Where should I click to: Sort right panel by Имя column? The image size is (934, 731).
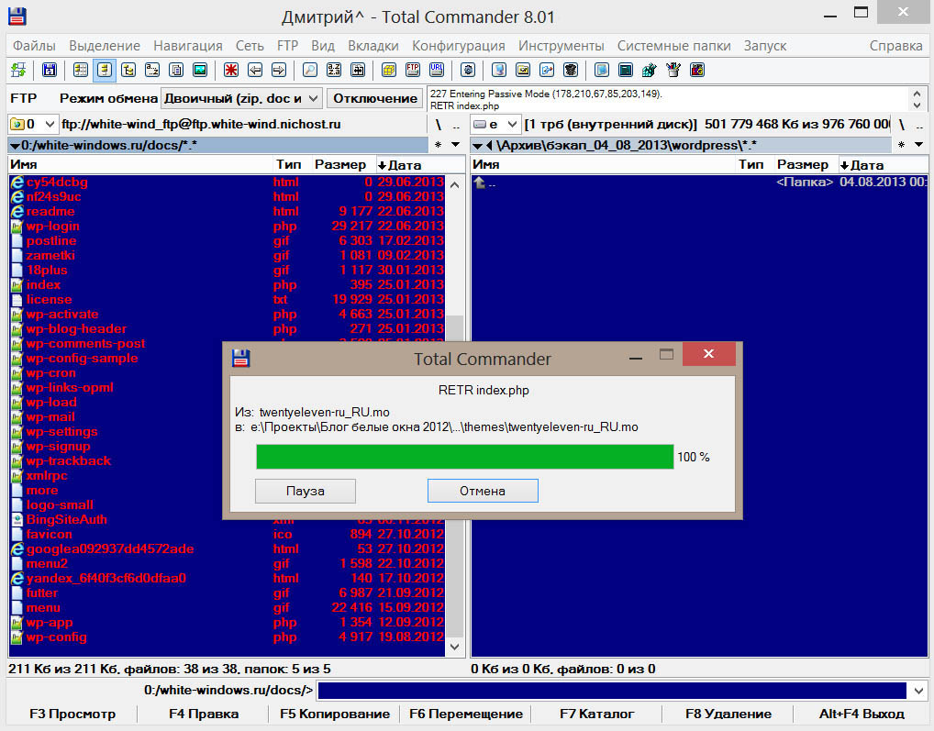pyautogui.click(x=603, y=165)
